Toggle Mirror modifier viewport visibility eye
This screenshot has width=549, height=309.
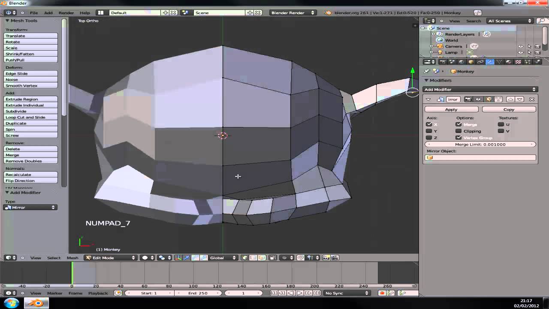click(478, 99)
